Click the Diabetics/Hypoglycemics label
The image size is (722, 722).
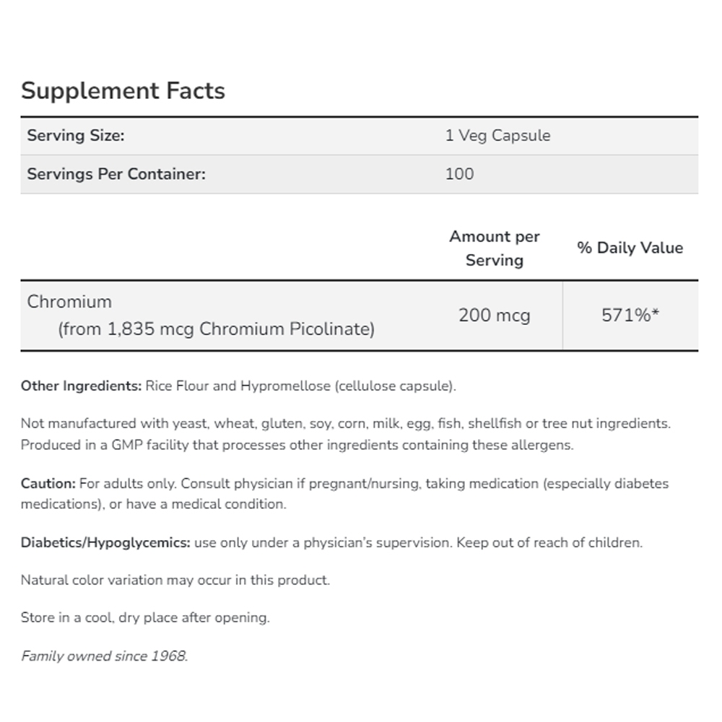tap(105, 542)
